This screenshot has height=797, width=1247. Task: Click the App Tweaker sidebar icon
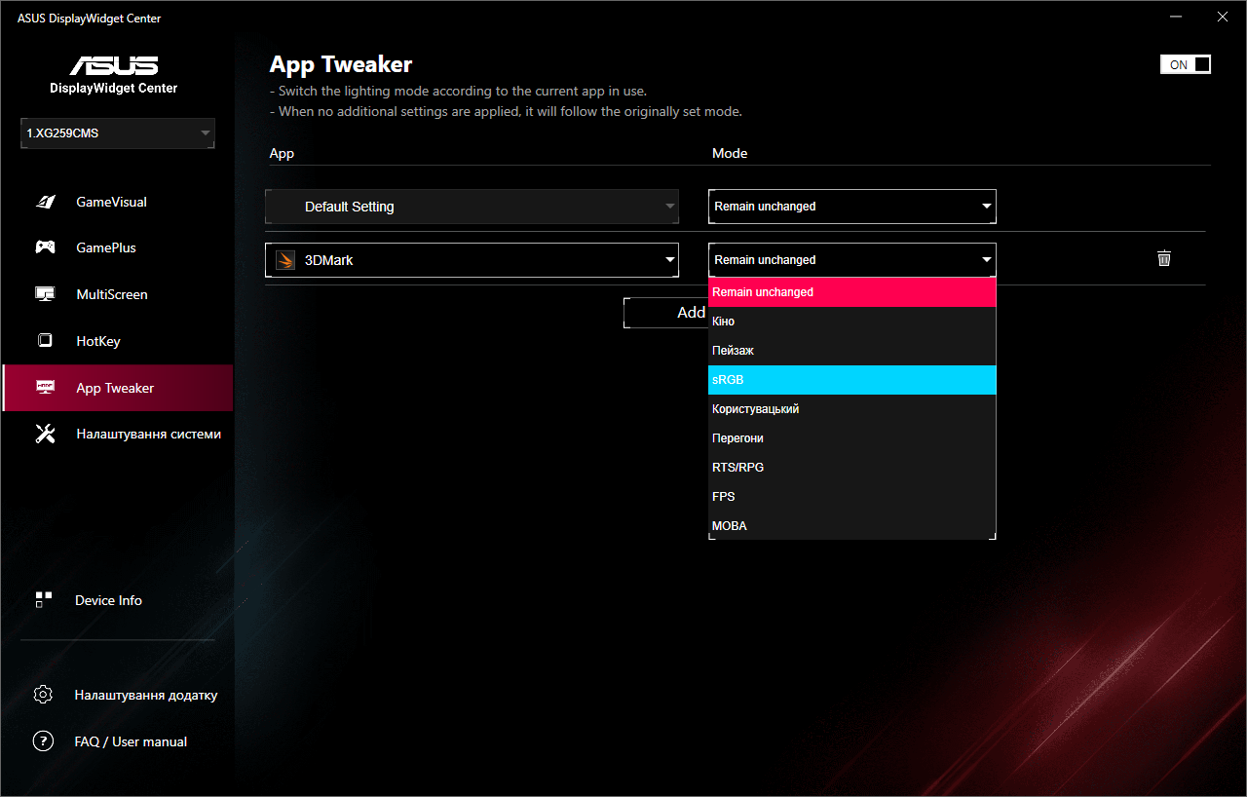point(45,388)
